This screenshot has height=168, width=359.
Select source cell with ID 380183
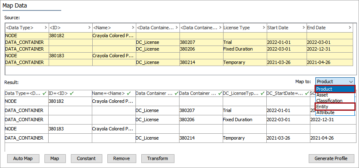click(70, 56)
